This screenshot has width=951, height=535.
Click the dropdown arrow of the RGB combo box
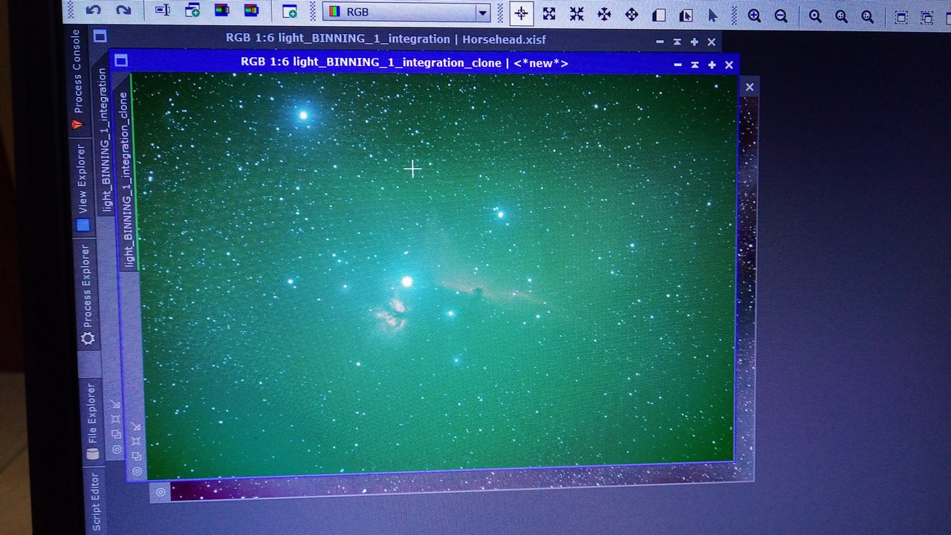pyautogui.click(x=482, y=13)
